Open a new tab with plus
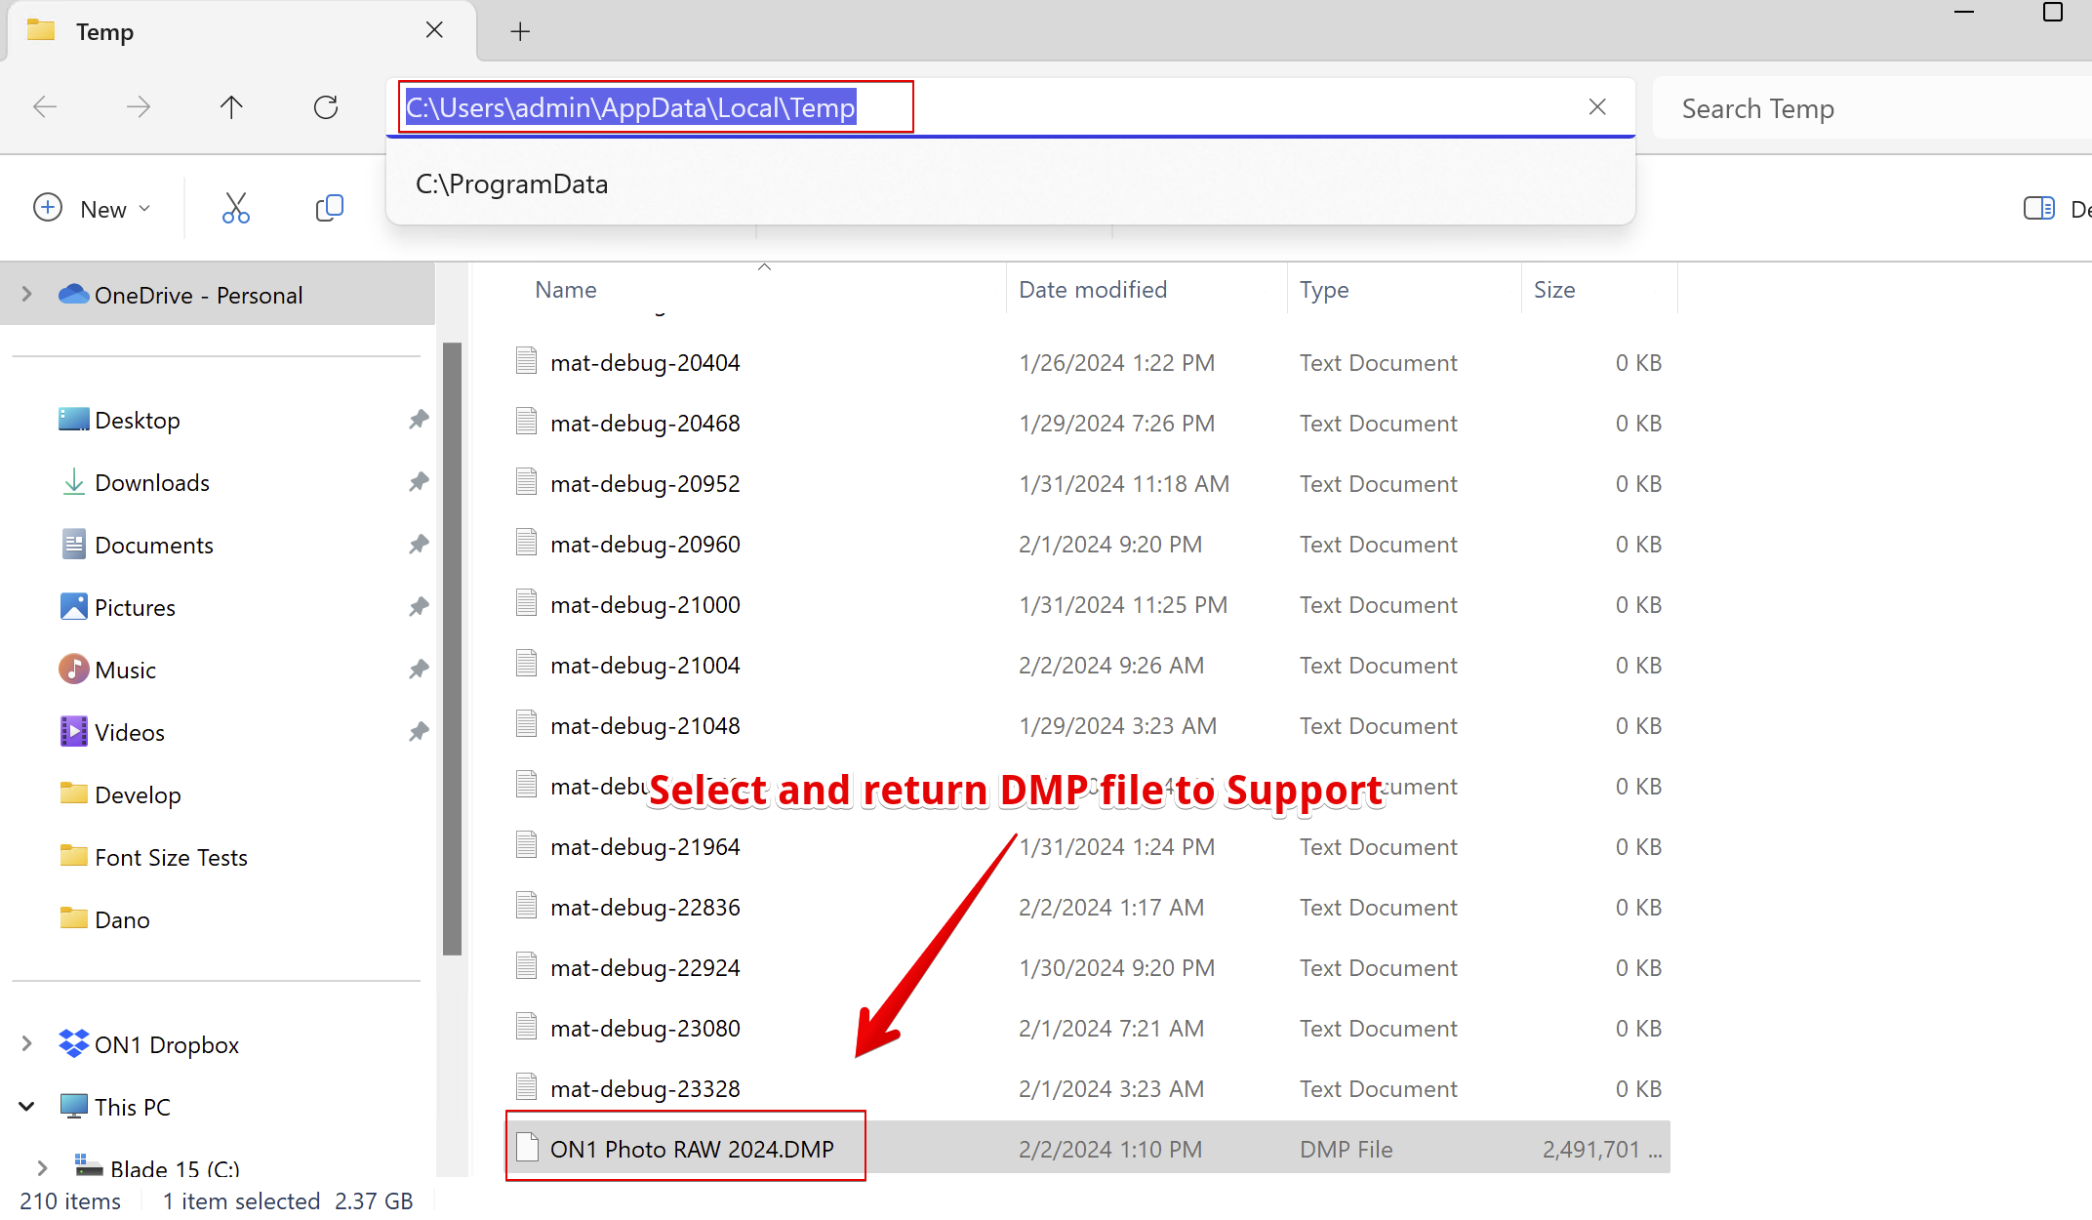The image size is (2092, 1220). [520, 32]
